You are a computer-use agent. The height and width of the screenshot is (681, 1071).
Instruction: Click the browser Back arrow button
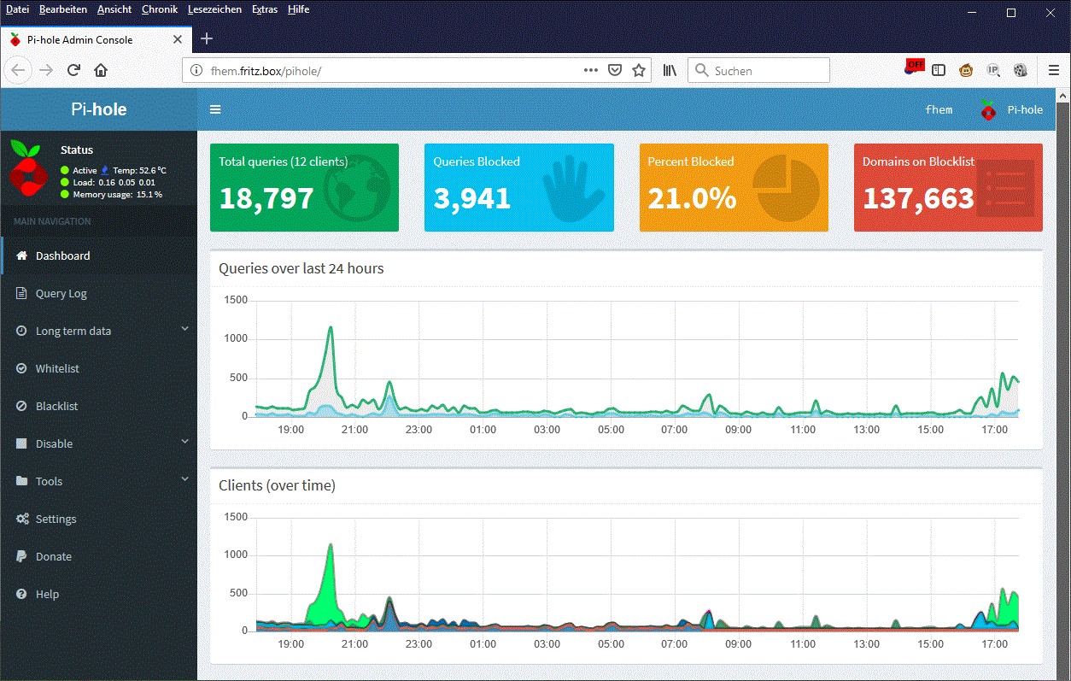coord(19,70)
